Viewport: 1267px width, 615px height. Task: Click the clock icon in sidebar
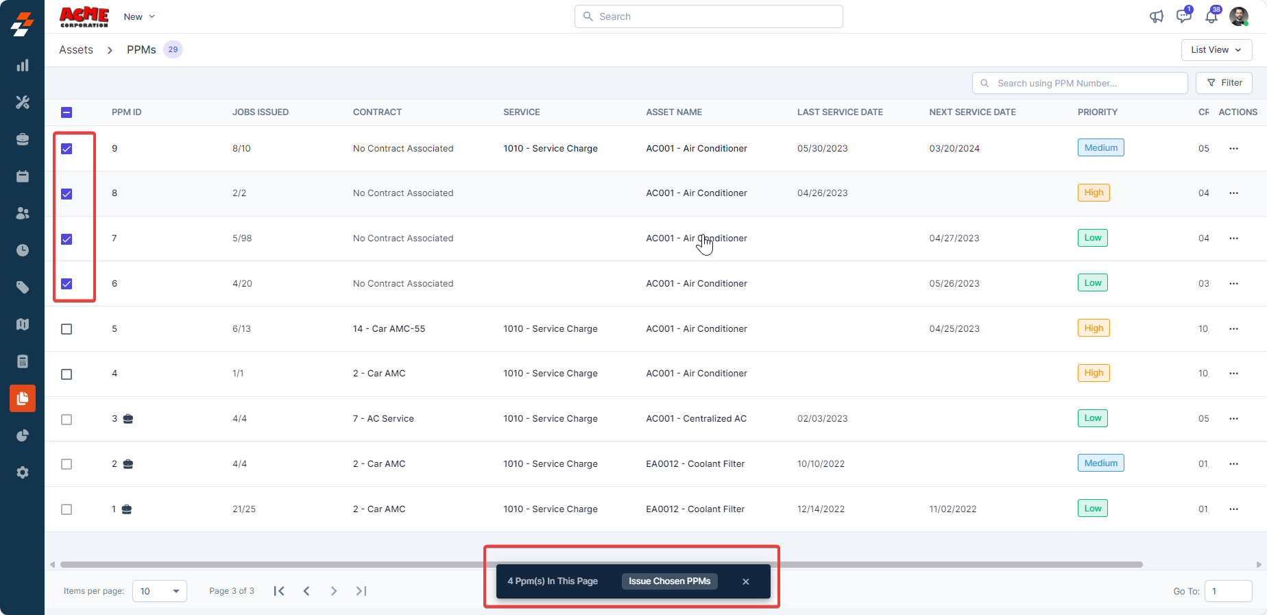23,250
